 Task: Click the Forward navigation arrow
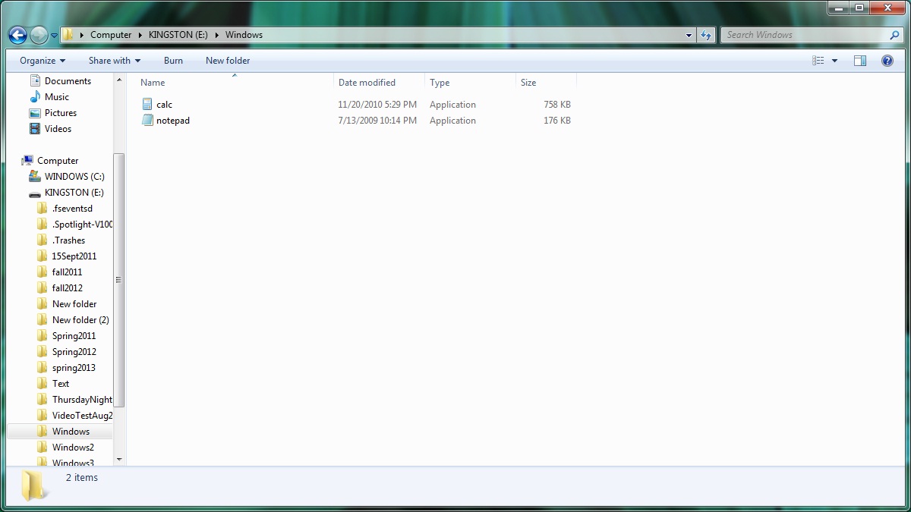point(39,35)
